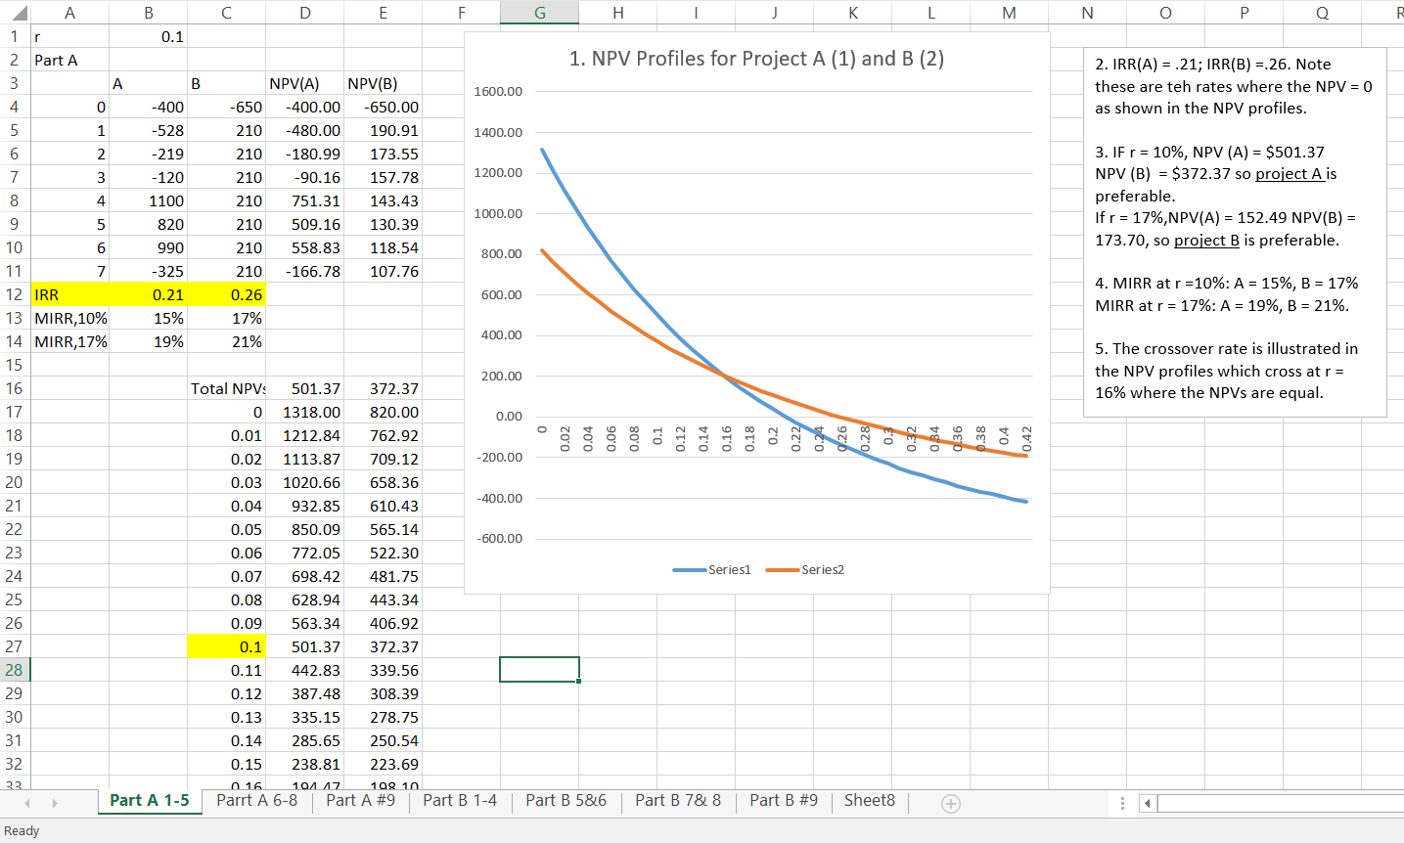Select column G header
The image size is (1404, 843).
[539, 13]
